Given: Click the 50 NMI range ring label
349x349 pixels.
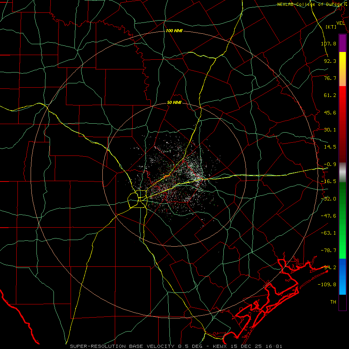Looking at the screenshot, I should tap(174, 103).
